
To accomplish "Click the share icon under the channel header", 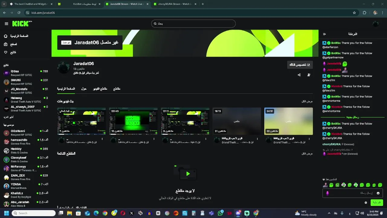I will point(299,75).
